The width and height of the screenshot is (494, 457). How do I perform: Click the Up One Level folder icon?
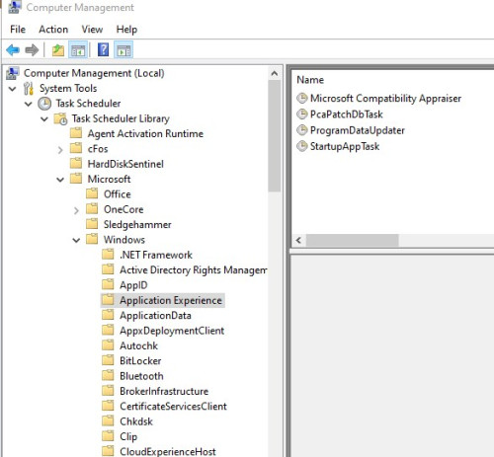point(58,50)
